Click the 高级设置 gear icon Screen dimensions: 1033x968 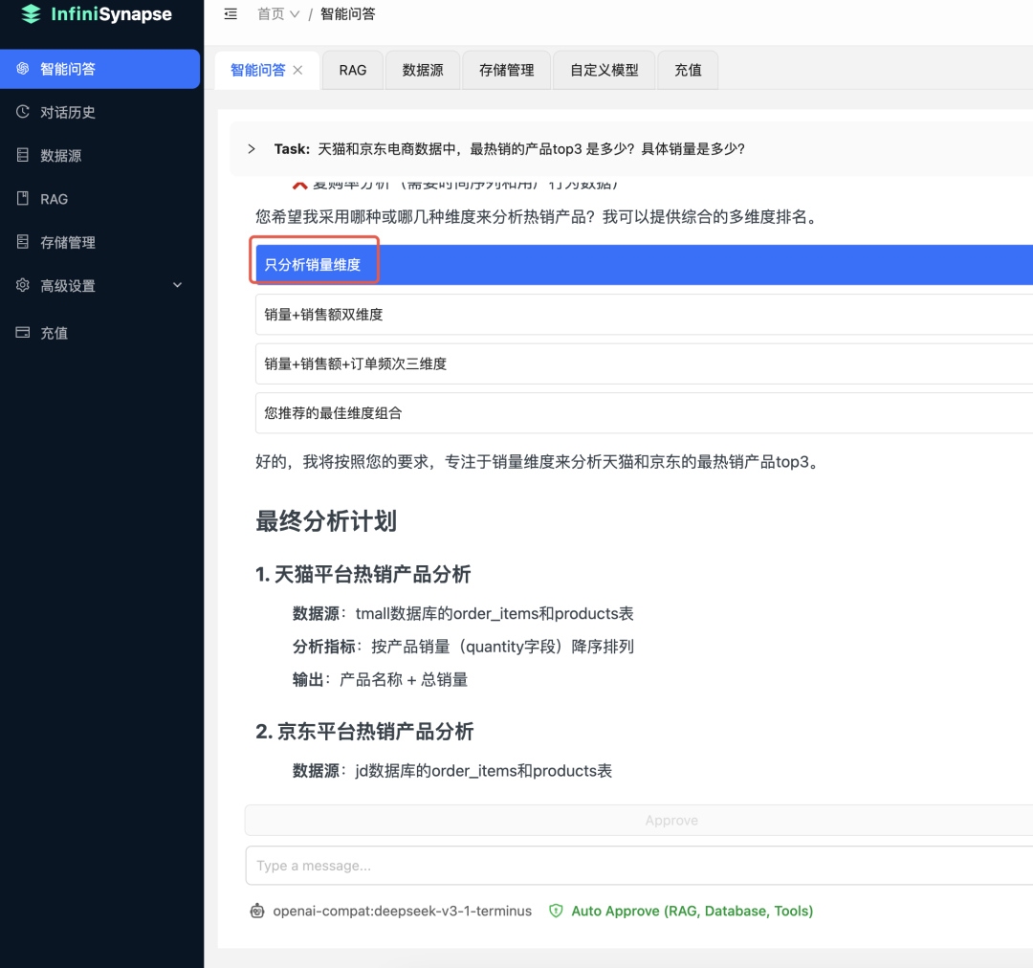click(22, 285)
